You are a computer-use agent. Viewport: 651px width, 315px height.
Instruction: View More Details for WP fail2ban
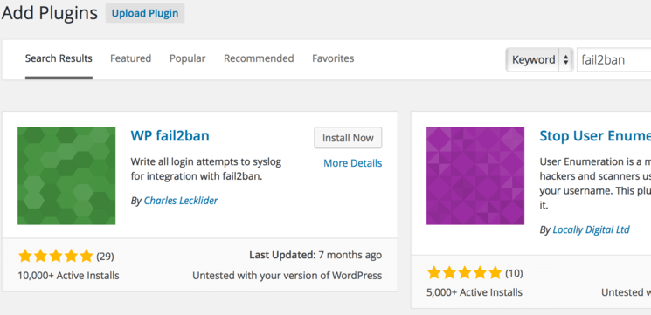353,163
